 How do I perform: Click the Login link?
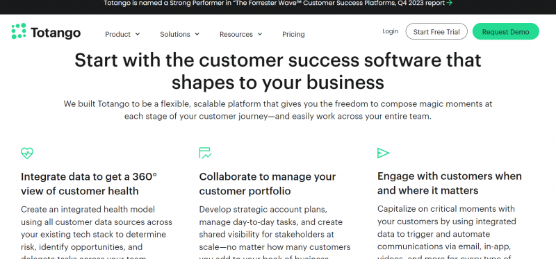[x=390, y=31]
